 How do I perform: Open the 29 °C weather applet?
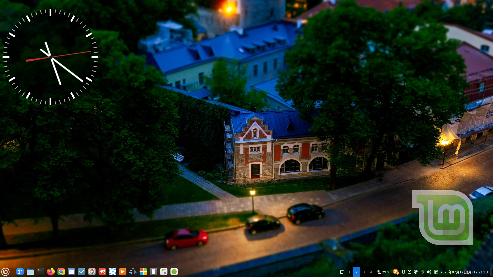pos(384,272)
